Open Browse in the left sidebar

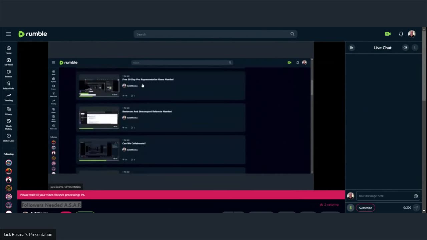coord(9,74)
